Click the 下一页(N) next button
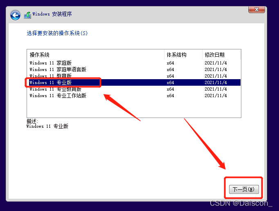This screenshot has height=211, width=279. (x=244, y=189)
